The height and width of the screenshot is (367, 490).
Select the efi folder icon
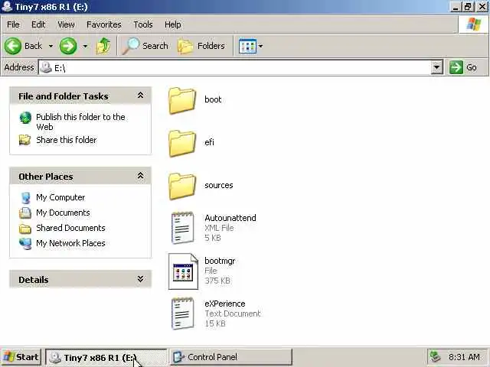pos(182,143)
